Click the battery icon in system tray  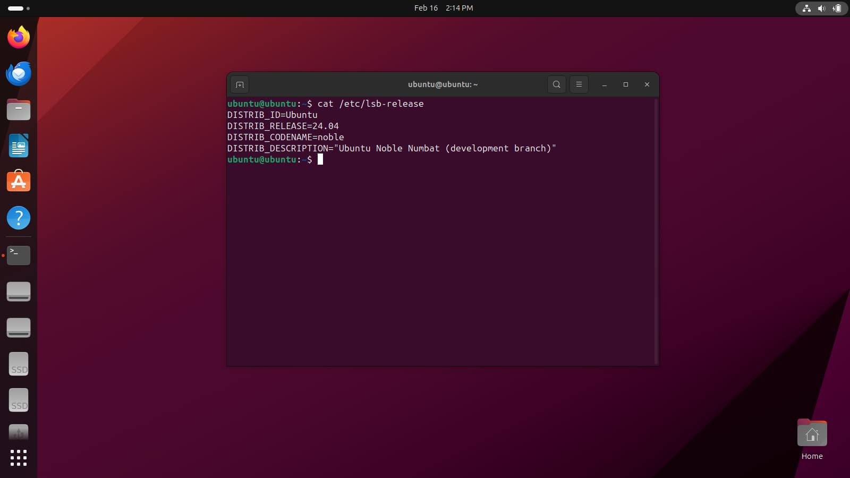(837, 8)
